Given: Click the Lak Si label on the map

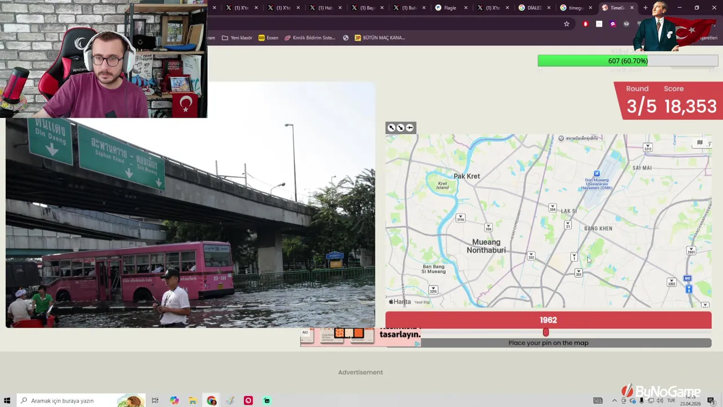Looking at the screenshot, I should pyautogui.click(x=569, y=211).
